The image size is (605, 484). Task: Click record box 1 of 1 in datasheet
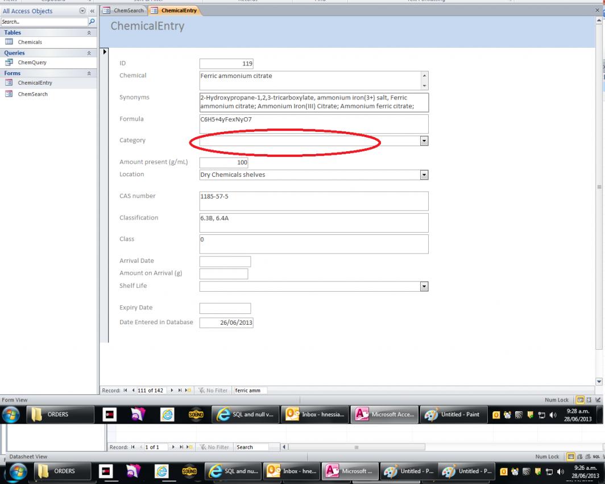point(156,447)
